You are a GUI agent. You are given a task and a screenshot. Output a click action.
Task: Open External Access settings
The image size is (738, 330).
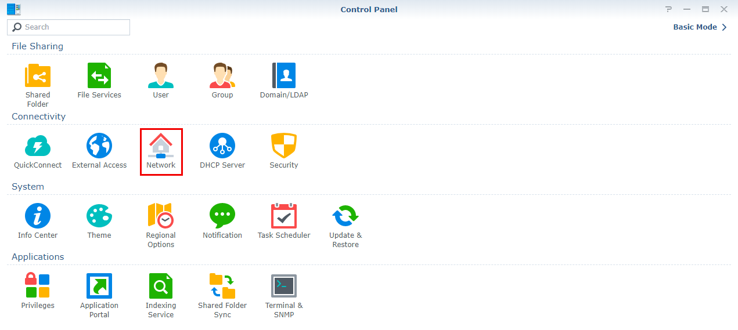(99, 146)
